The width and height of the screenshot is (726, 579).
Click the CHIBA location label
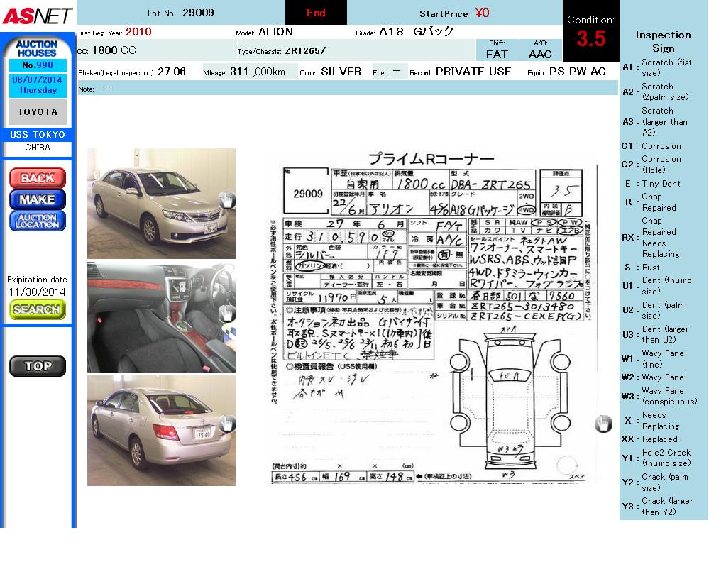pos(38,148)
